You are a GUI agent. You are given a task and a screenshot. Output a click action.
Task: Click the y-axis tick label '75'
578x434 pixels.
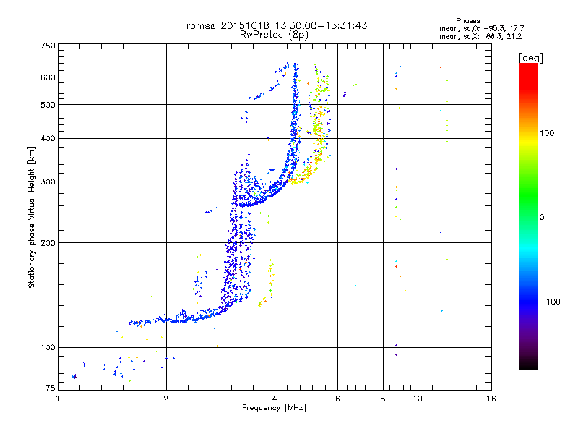(51, 388)
